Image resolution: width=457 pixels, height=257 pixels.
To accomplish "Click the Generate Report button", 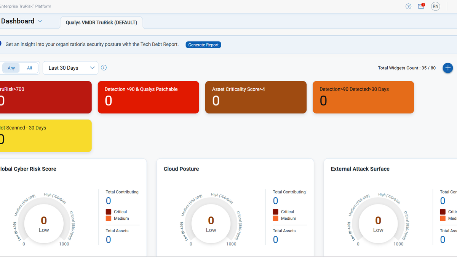I will [203, 45].
